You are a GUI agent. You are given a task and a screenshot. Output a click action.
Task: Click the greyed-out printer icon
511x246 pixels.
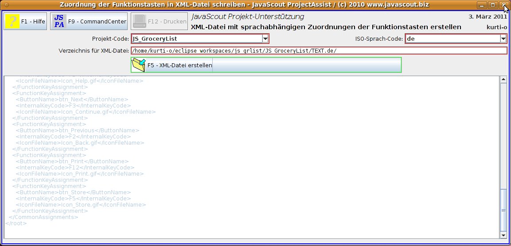click(140, 21)
